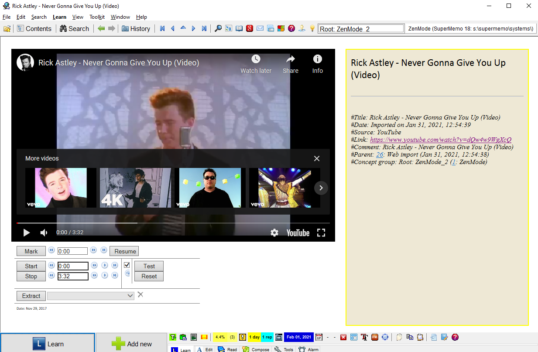Select the sunglasses man suggested video thumbnail
538x352 pixels.
210,188
